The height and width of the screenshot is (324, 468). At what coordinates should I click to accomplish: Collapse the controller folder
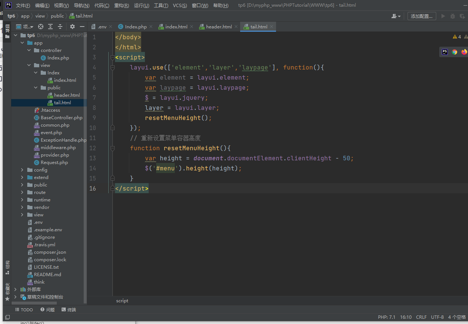[x=29, y=50]
